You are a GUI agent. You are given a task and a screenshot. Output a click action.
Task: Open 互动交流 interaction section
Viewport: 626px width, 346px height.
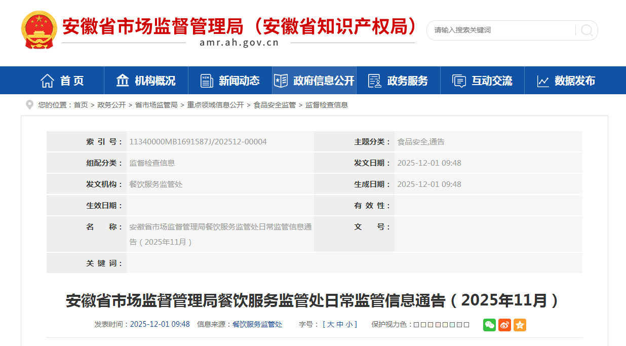[x=482, y=81]
